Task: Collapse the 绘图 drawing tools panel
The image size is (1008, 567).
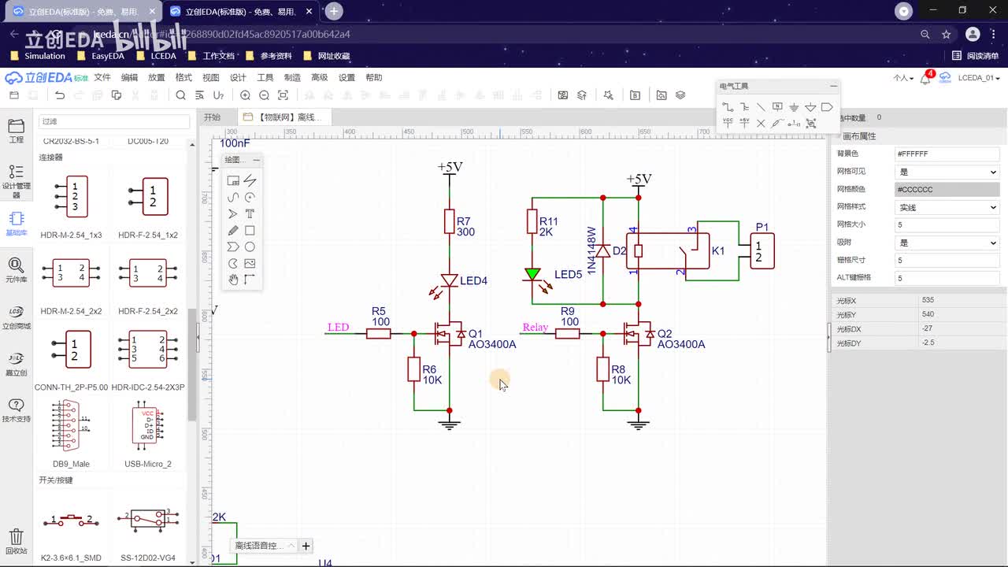Action: pyautogui.click(x=256, y=160)
